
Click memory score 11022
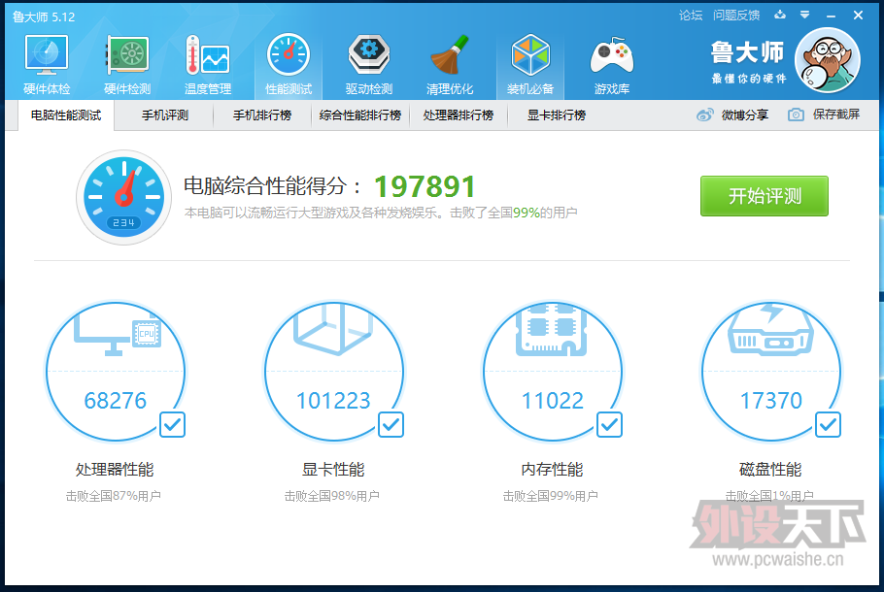pos(552,401)
